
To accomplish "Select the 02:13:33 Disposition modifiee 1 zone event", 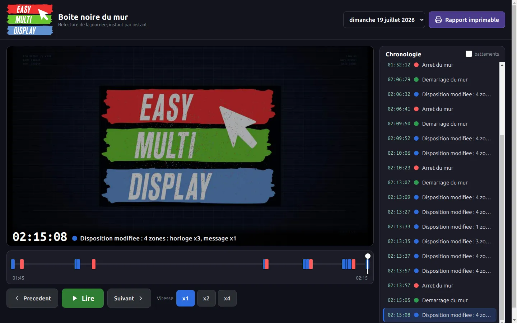I will pos(439,227).
